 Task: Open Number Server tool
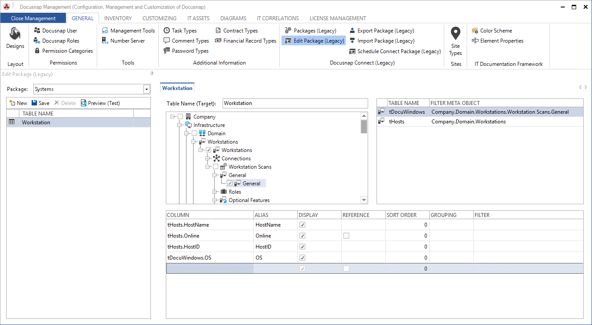click(123, 41)
